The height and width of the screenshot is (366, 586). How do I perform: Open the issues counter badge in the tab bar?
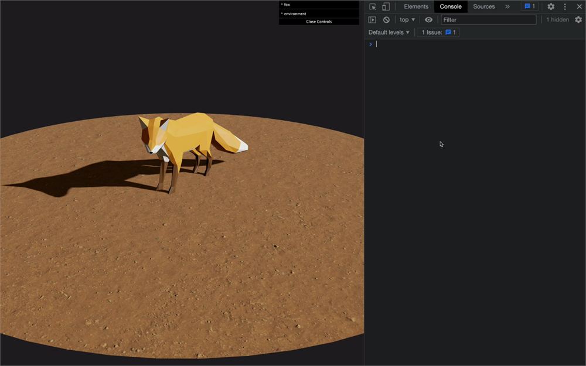coord(530,6)
